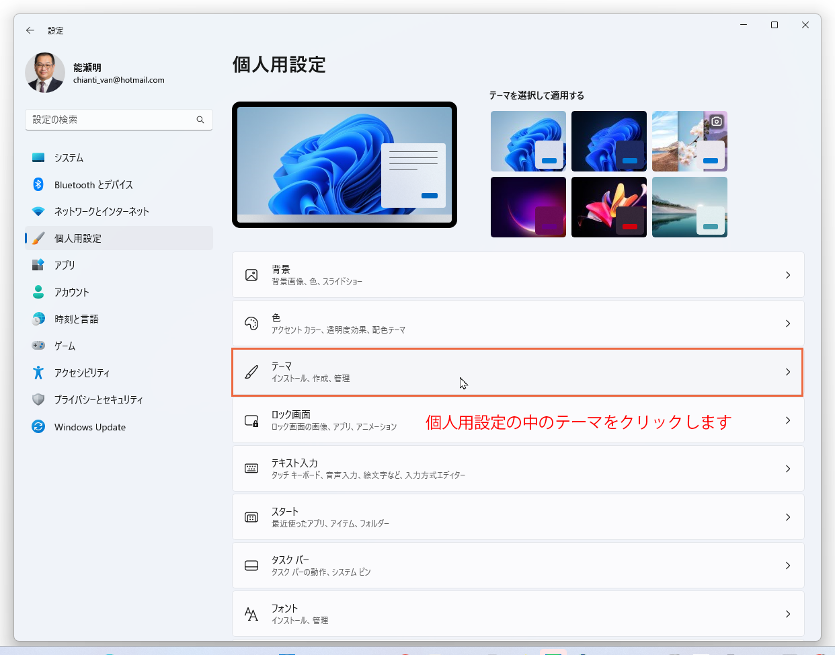Expand the フォント row chevron

[788, 614]
